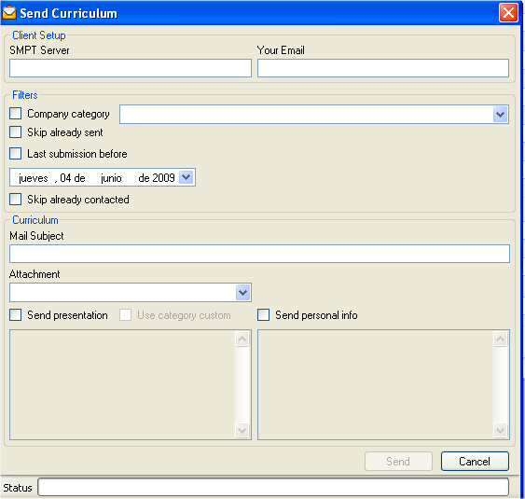Toggle Last submission before checkbox
The width and height of the screenshot is (525, 499).
(x=16, y=154)
